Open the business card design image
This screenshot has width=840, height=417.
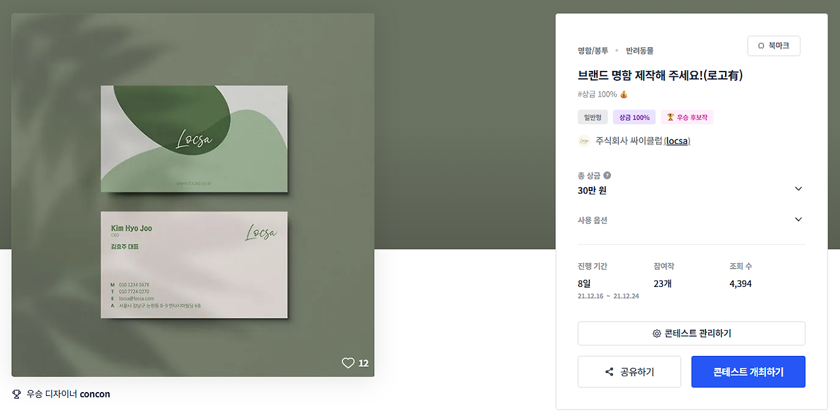[193, 195]
